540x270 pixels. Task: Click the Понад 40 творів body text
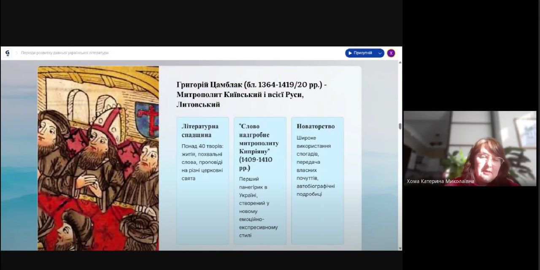click(202, 162)
